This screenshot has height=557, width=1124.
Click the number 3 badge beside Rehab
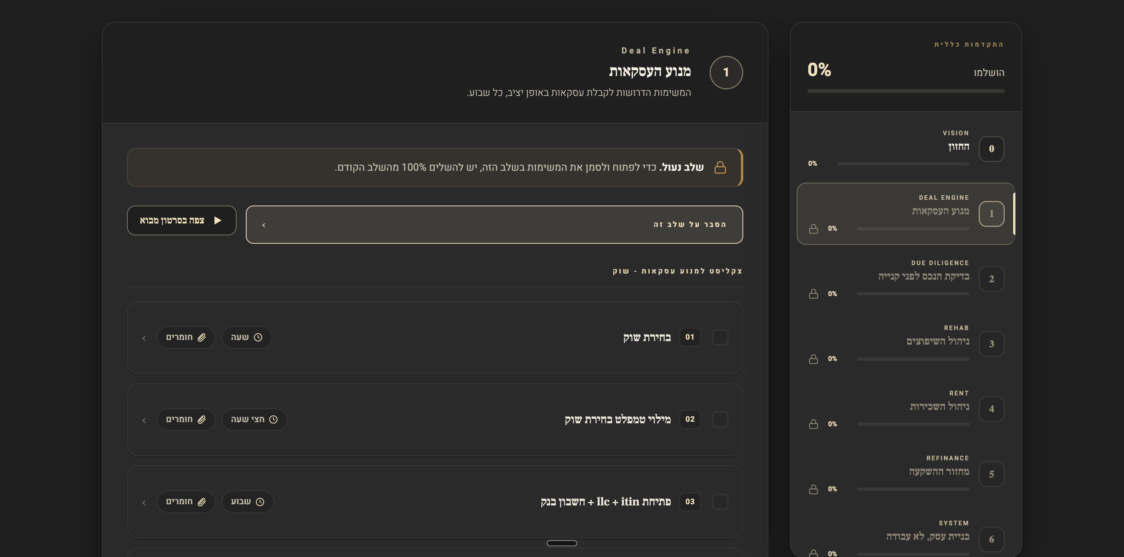(x=991, y=344)
